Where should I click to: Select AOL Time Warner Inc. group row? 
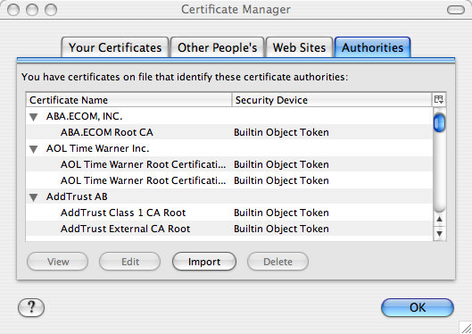229,148
